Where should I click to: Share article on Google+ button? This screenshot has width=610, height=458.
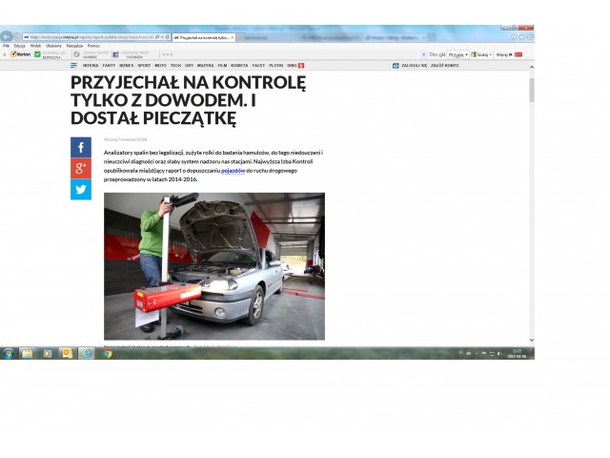80,169
